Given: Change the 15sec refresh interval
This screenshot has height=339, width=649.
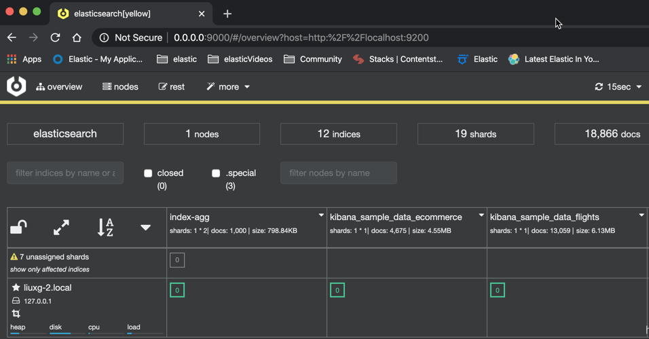Looking at the screenshot, I should tap(618, 86).
